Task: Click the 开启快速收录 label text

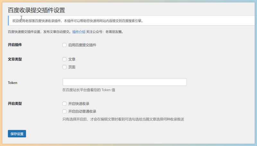Action: (x=79, y=104)
